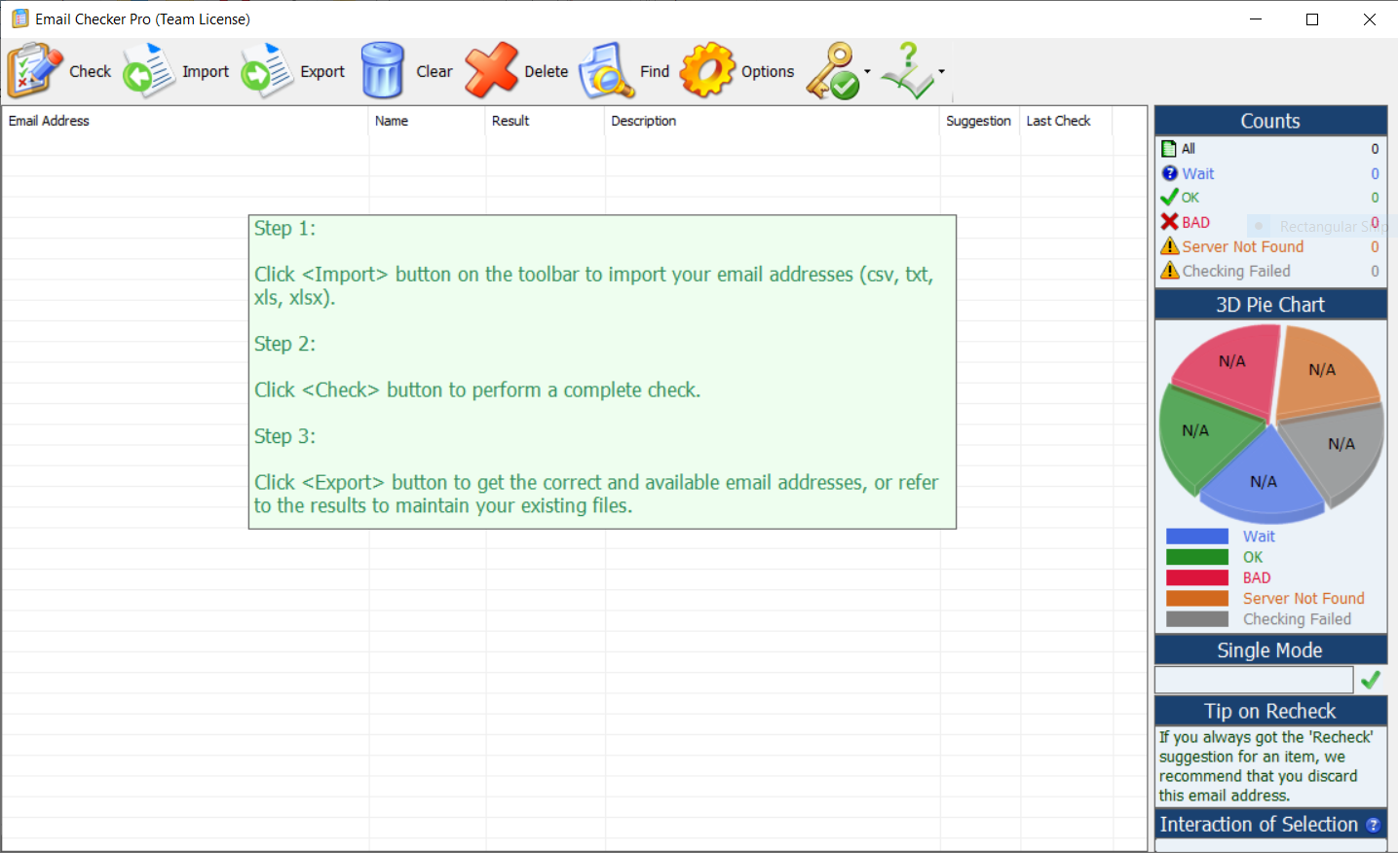Select the Wait question icon in Counts
Viewport: 1398px width, 853px height.
1169,172
